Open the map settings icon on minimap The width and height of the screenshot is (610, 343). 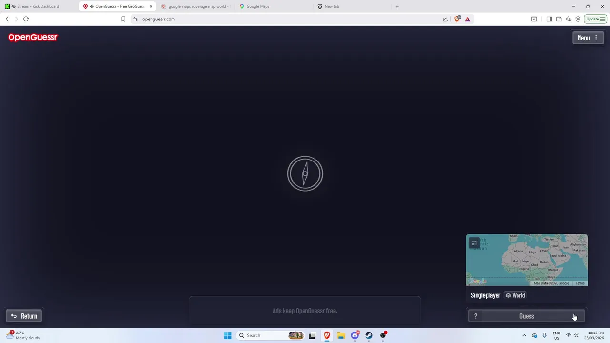(x=474, y=243)
